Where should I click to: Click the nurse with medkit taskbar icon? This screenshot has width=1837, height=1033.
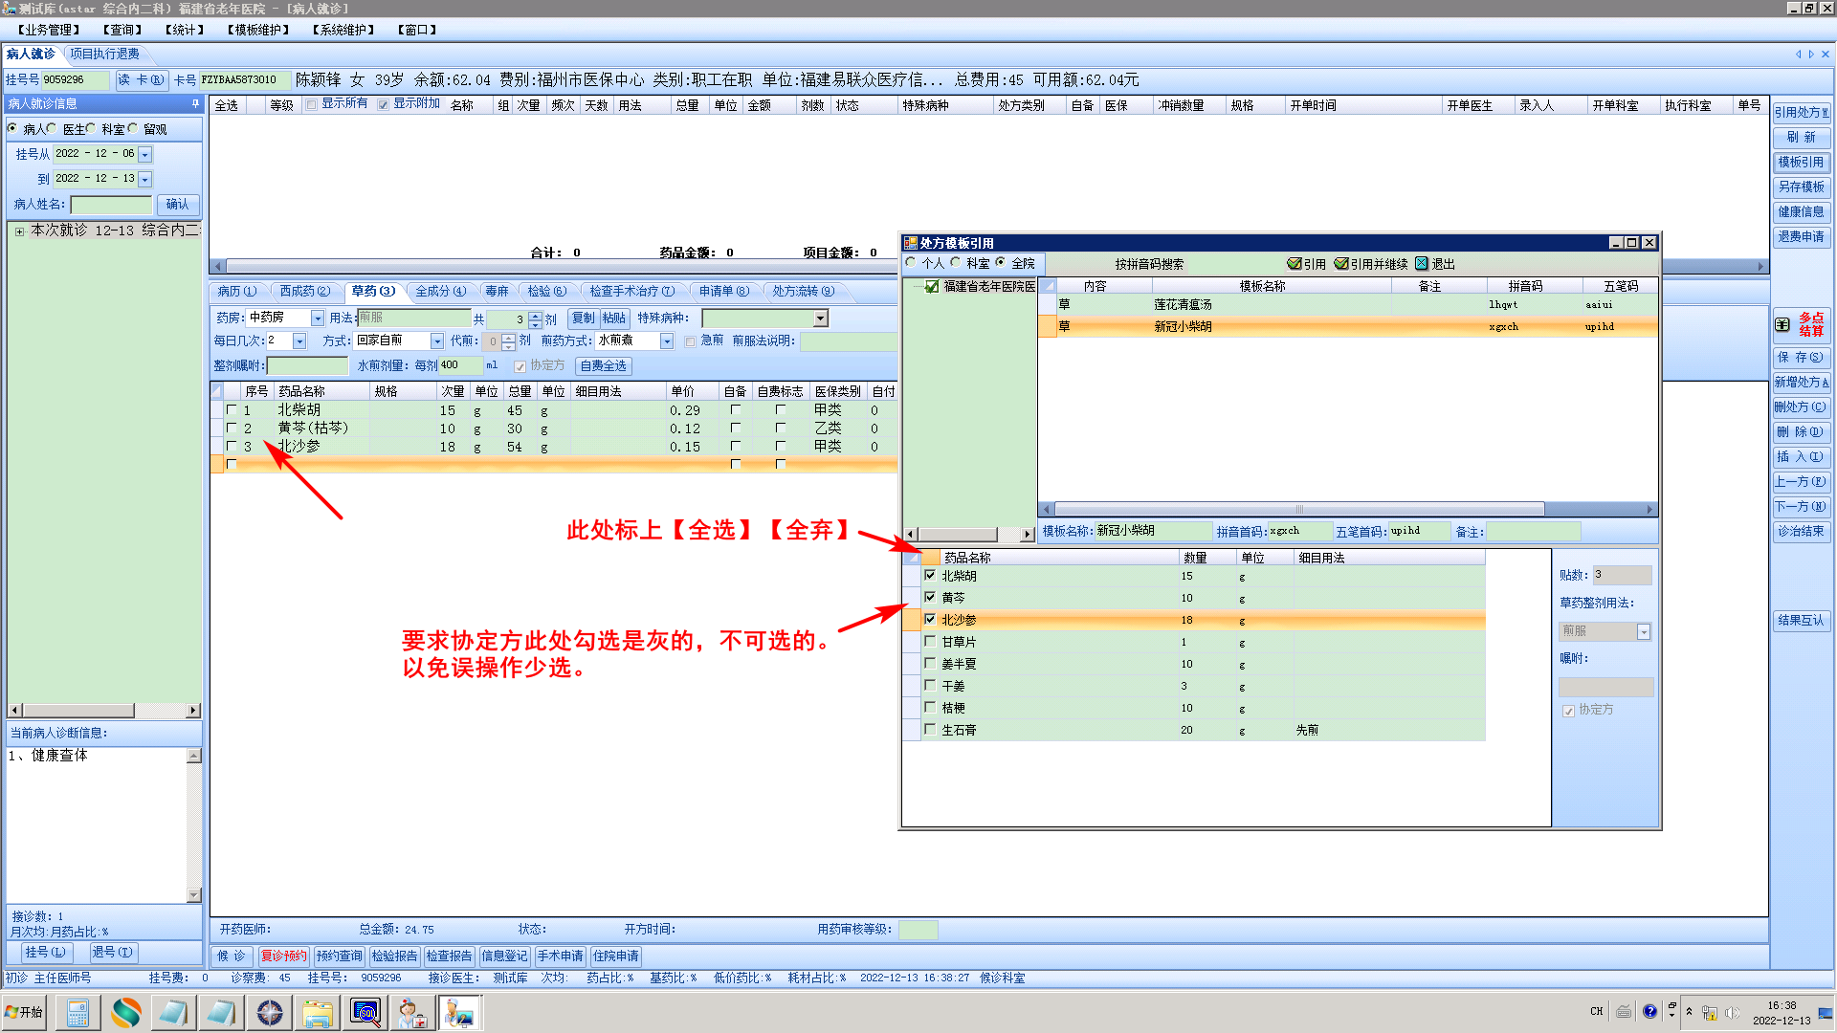pos(412,1013)
